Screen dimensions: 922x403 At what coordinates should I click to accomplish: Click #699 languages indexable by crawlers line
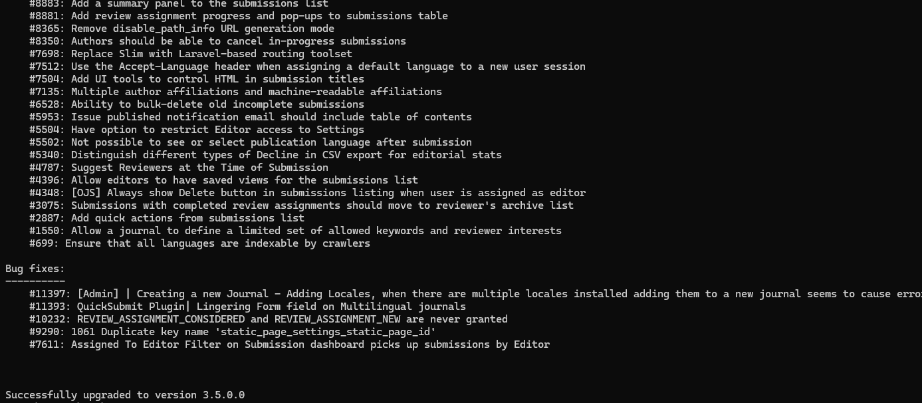point(199,243)
